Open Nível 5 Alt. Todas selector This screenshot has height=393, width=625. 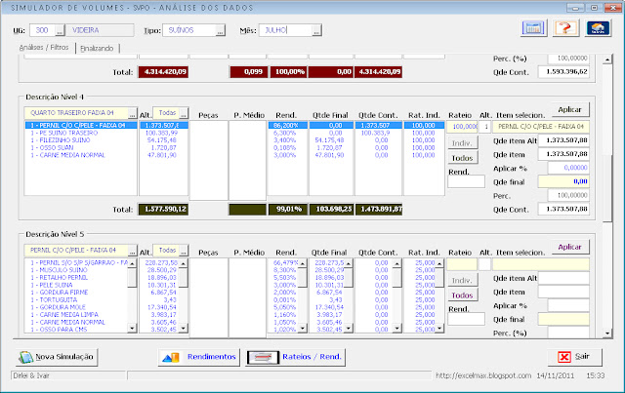[x=184, y=251]
